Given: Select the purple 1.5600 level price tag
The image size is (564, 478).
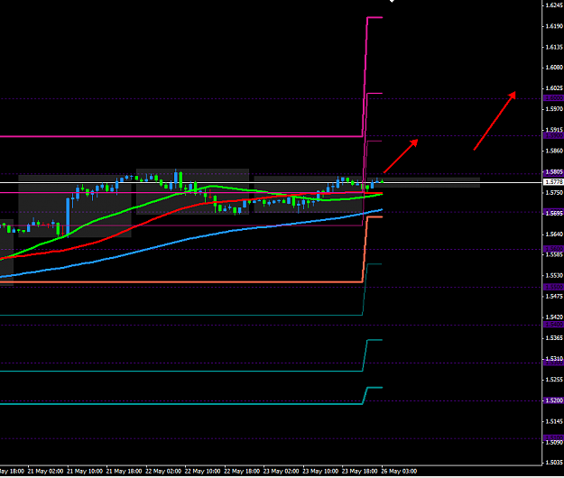Looking at the screenshot, I should (554, 249).
